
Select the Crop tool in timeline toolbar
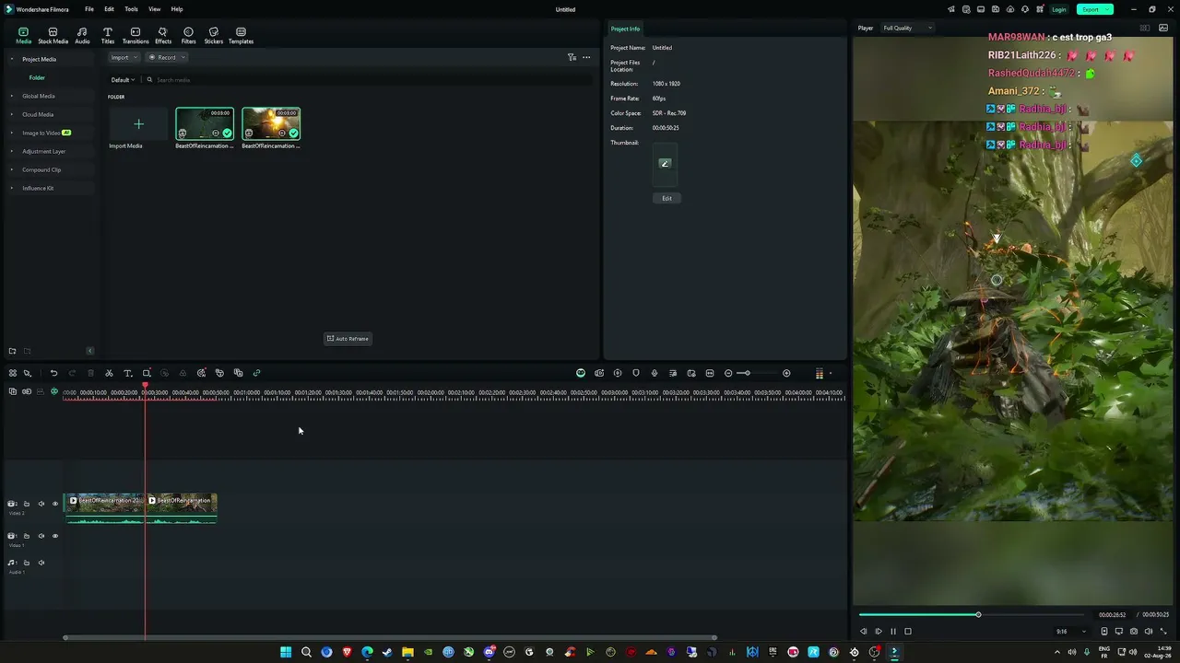pyautogui.click(x=146, y=373)
